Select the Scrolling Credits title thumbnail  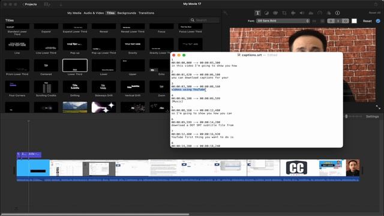[x=46, y=86]
